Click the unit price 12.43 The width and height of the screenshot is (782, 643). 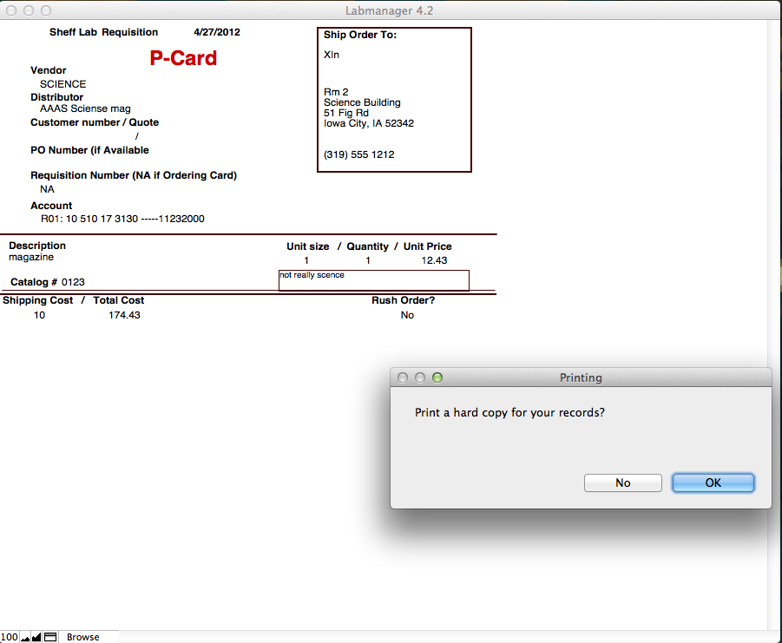click(x=434, y=260)
